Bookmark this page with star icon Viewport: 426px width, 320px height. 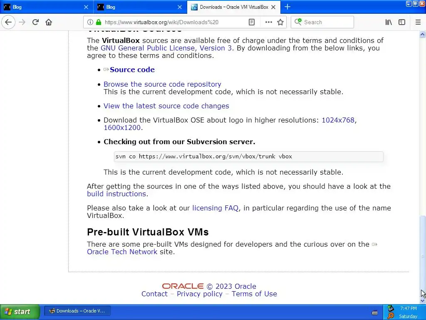coord(280,22)
